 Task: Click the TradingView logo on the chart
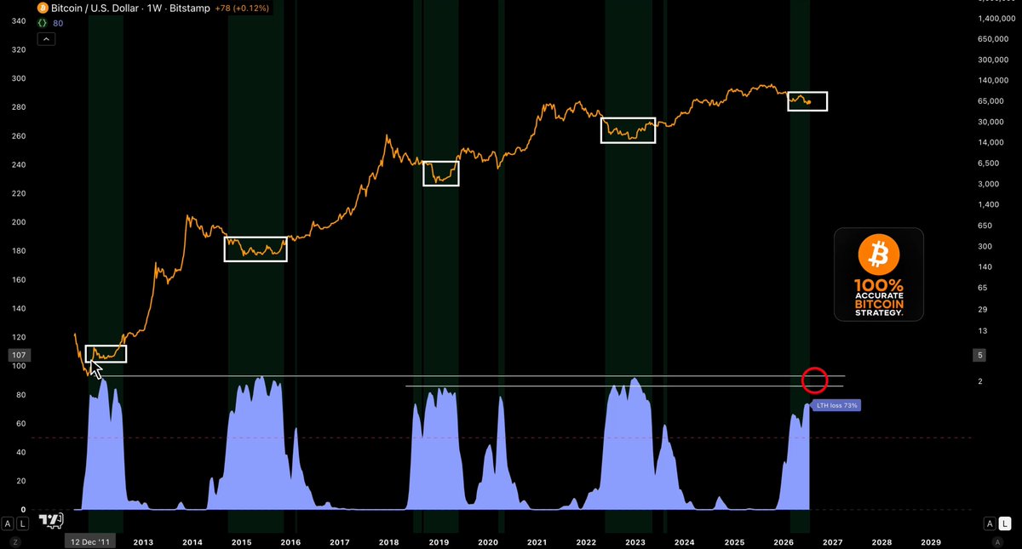coord(52,520)
